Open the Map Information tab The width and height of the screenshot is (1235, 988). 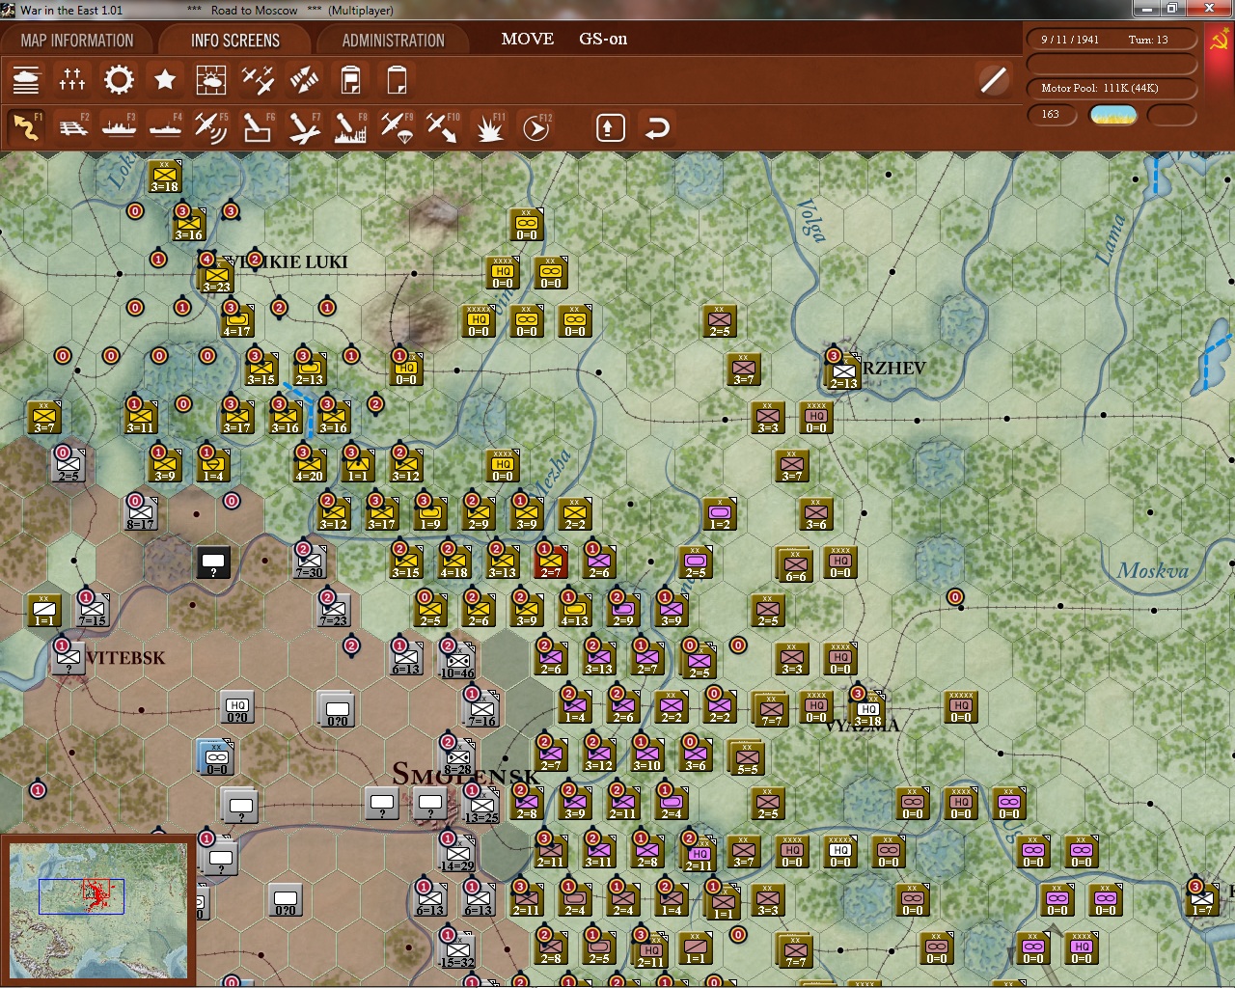pyautogui.click(x=77, y=41)
